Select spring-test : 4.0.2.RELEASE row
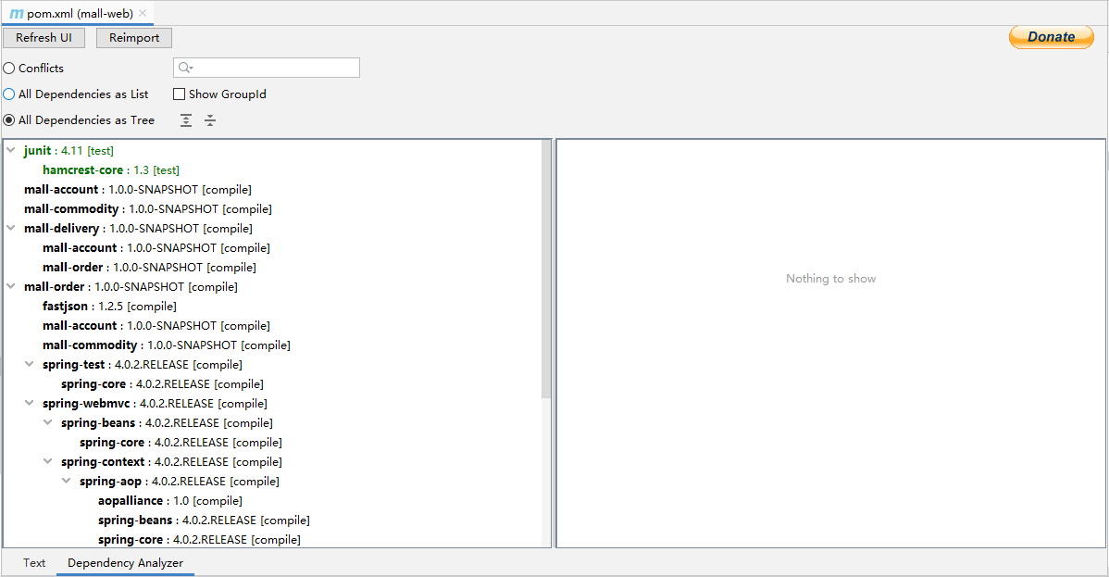 pos(143,365)
